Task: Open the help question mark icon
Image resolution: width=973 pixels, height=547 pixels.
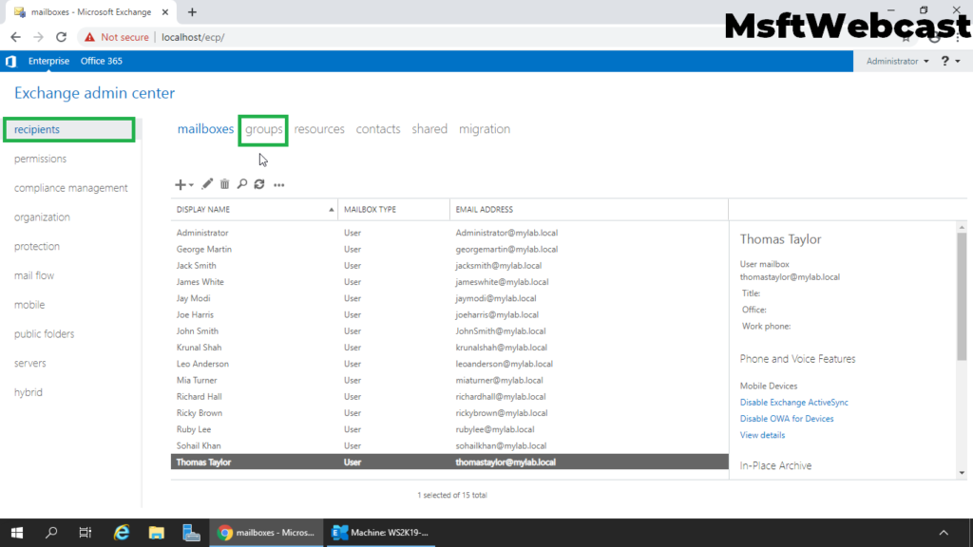Action: coord(945,61)
